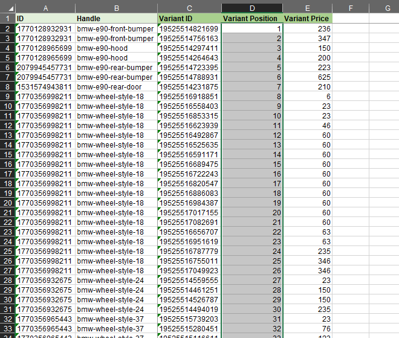Click ID cell 1531574943811

[x=45, y=87]
